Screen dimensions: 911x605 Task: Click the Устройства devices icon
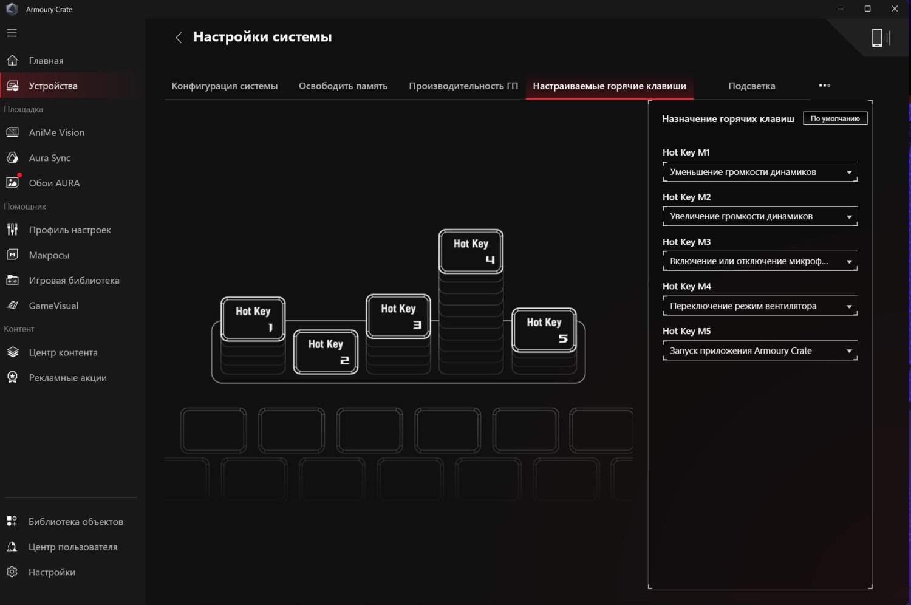coord(12,86)
